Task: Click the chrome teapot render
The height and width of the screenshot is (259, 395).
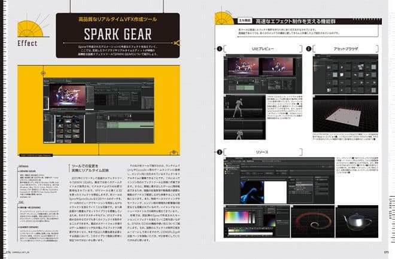Action: [x=357, y=221]
